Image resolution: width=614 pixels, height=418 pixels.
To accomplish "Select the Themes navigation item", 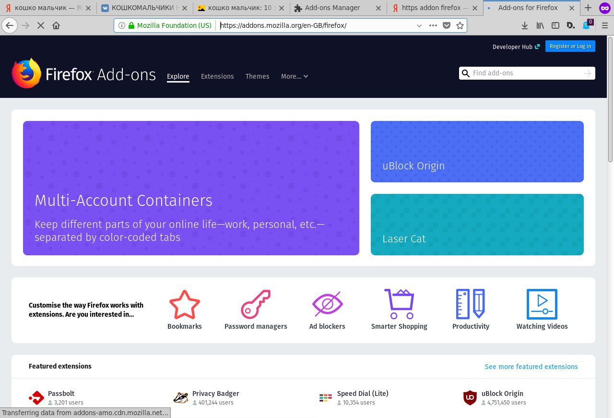I will (x=258, y=76).
